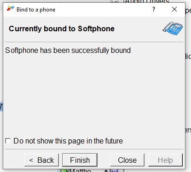The image size is (191, 172).
Task: Click the Finish button
Action: click(x=80, y=160)
